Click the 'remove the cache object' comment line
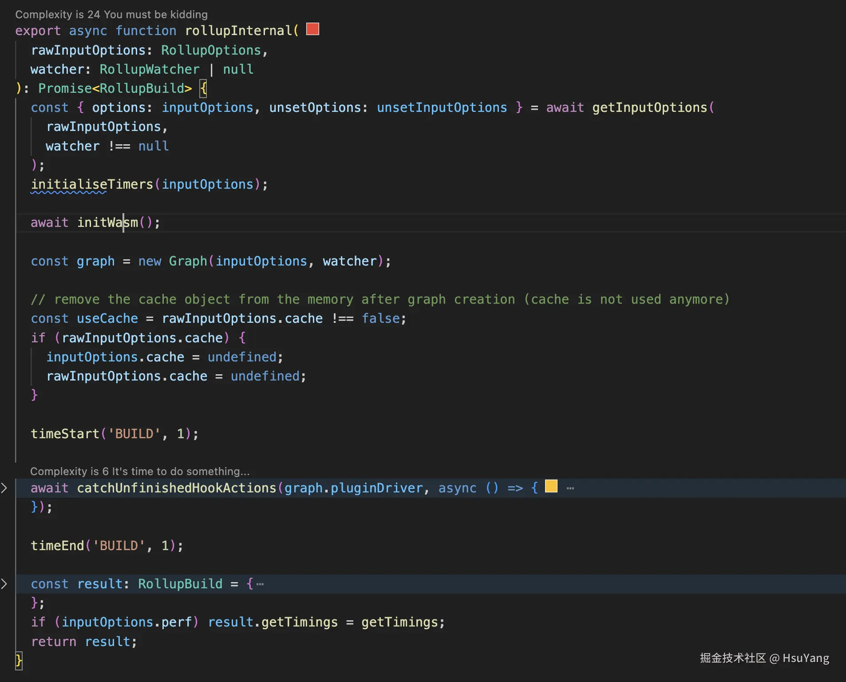846x682 pixels. tap(380, 299)
